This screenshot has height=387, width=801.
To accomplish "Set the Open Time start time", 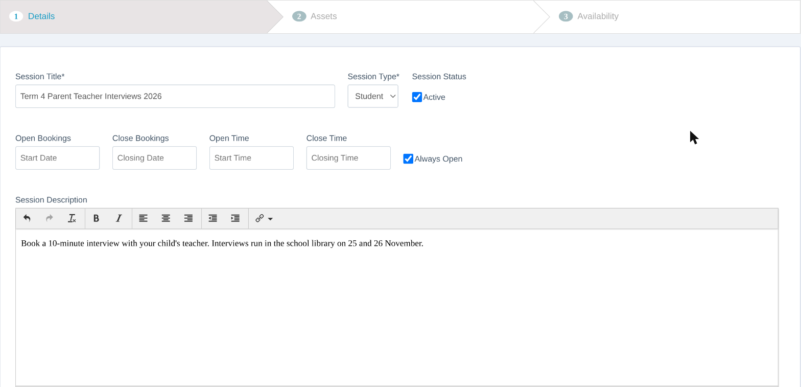I will pyautogui.click(x=251, y=158).
